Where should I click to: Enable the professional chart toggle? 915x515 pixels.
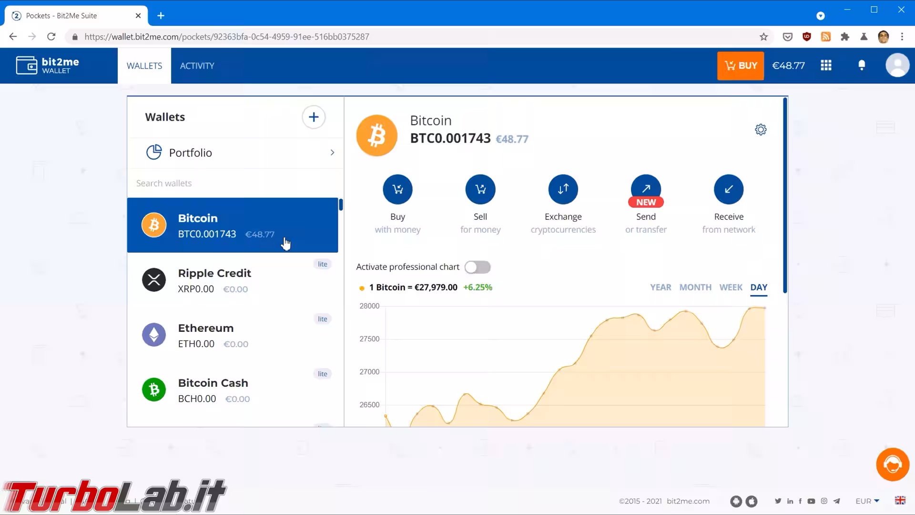click(x=478, y=267)
